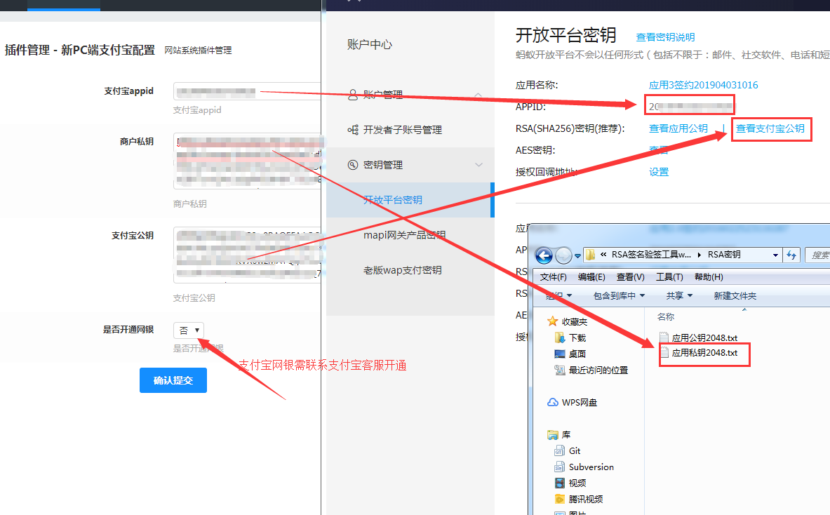Open the 文件(F) menu
This screenshot has height=515, width=830.
click(x=554, y=277)
